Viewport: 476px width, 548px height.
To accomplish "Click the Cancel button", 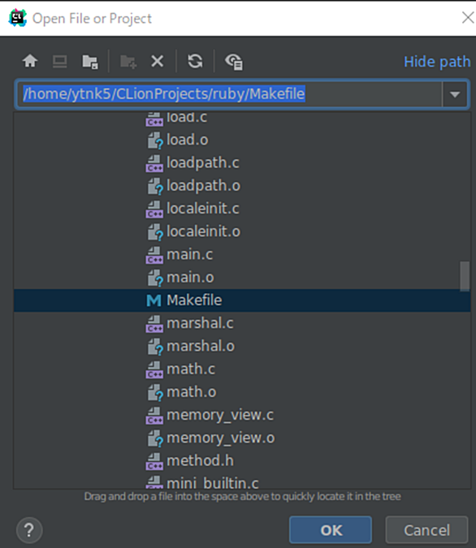I will pyautogui.click(x=426, y=530).
